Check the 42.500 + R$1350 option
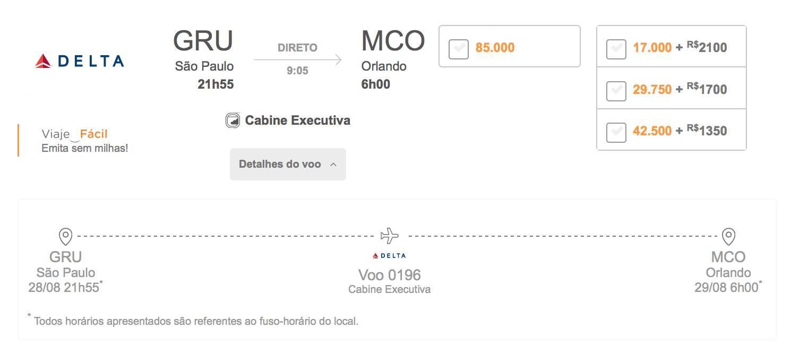The image size is (791, 345). 616,132
